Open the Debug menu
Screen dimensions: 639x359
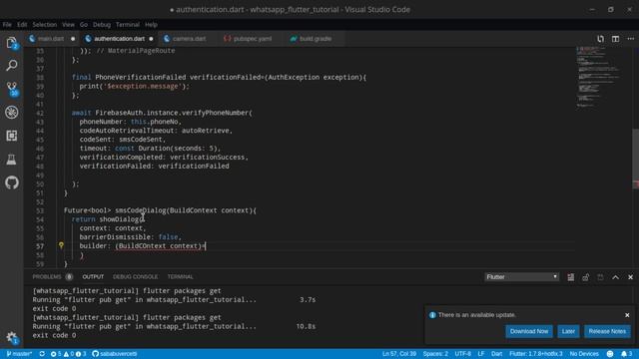click(102, 24)
